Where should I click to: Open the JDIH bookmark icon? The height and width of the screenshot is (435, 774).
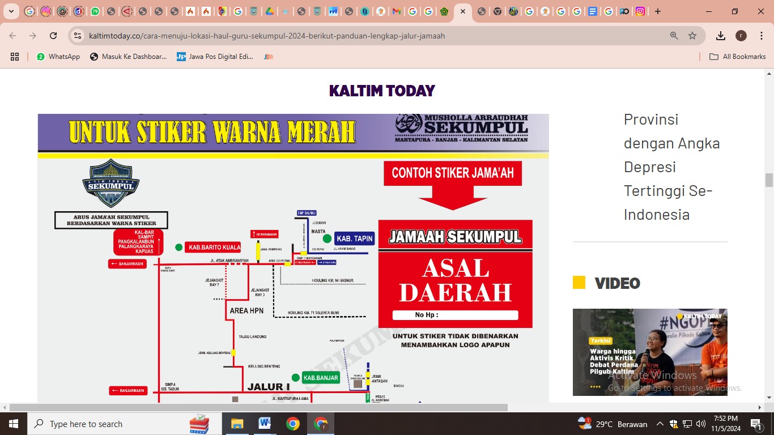click(269, 57)
